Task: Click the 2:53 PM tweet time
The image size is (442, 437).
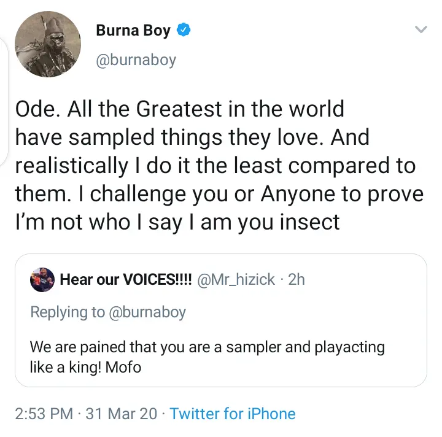Action: click(44, 414)
